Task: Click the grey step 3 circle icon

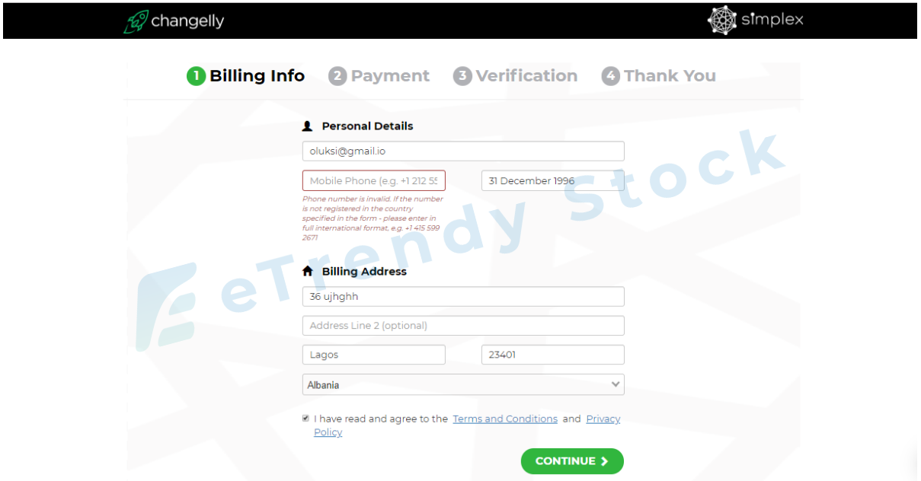Action: pyautogui.click(x=462, y=76)
